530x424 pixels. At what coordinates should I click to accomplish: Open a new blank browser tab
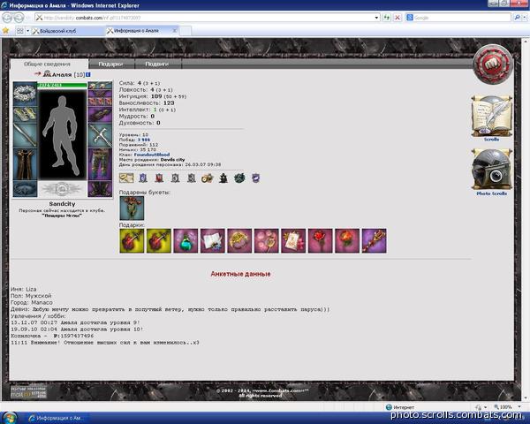185,31
